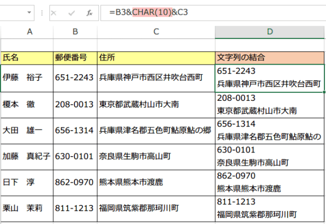Image resolution: width=326 pixels, height=224 pixels.
Task: Click the 文字列の結合 header cell
Action: pyautogui.click(x=269, y=58)
